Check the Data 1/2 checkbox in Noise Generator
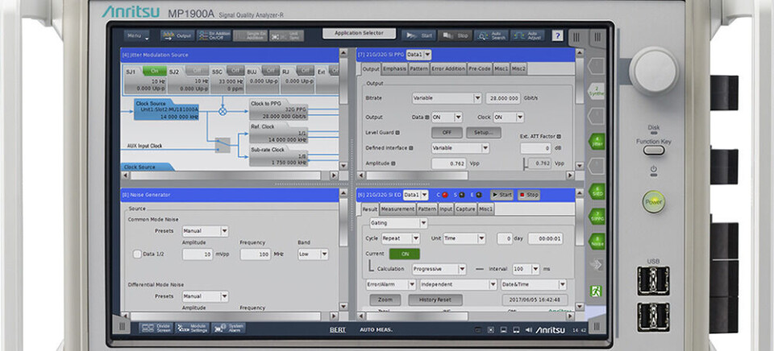Viewport: 774px width, 351px height. coord(137,254)
